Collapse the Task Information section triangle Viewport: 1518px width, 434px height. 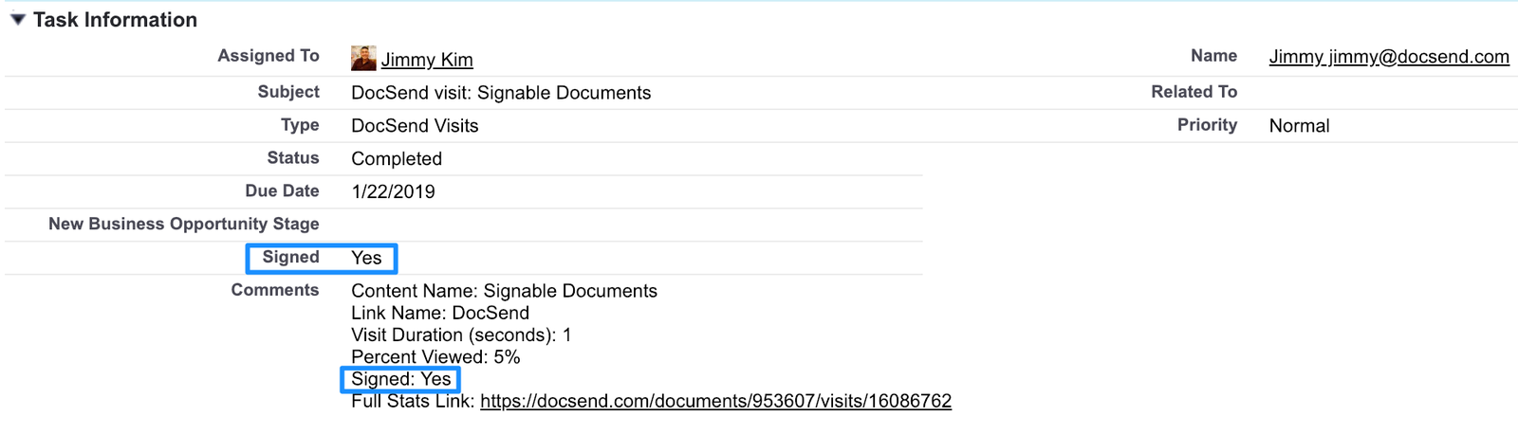point(17,20)
